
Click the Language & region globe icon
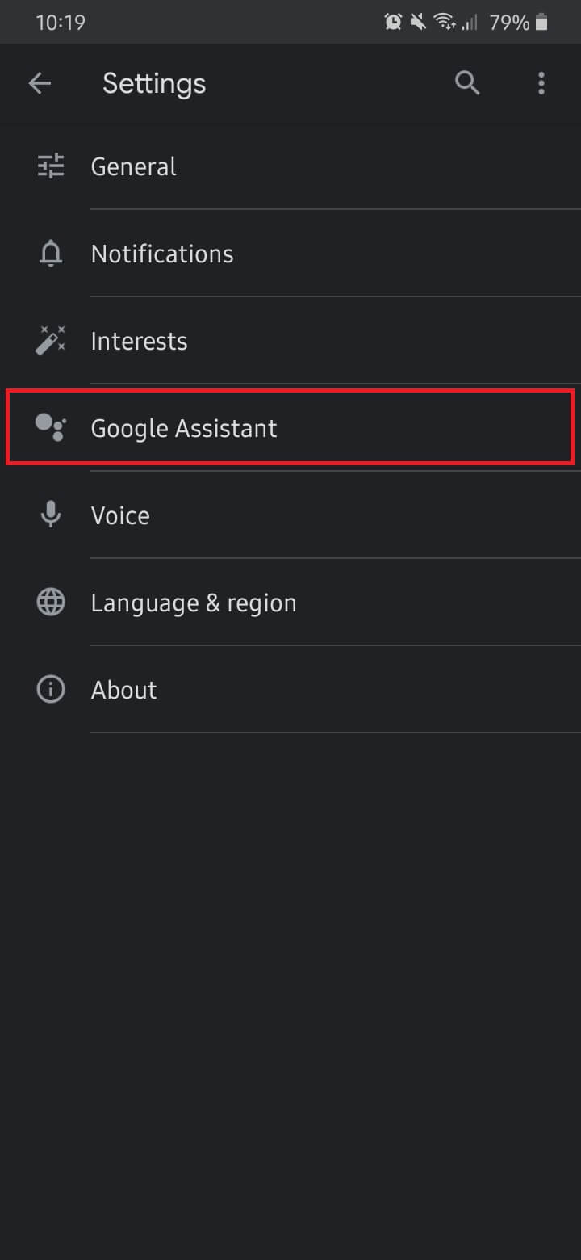pyautogui.click(x=50, y=602)
